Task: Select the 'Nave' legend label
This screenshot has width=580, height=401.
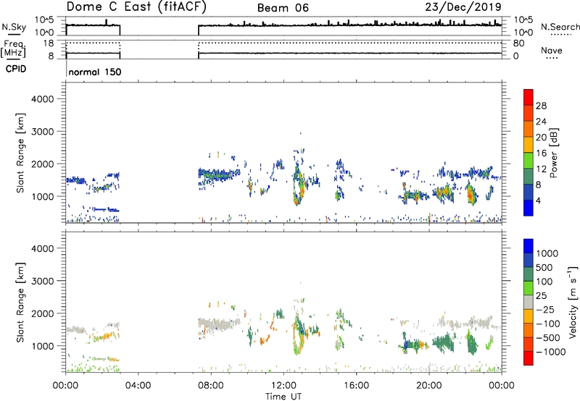Action: point(552,51)
